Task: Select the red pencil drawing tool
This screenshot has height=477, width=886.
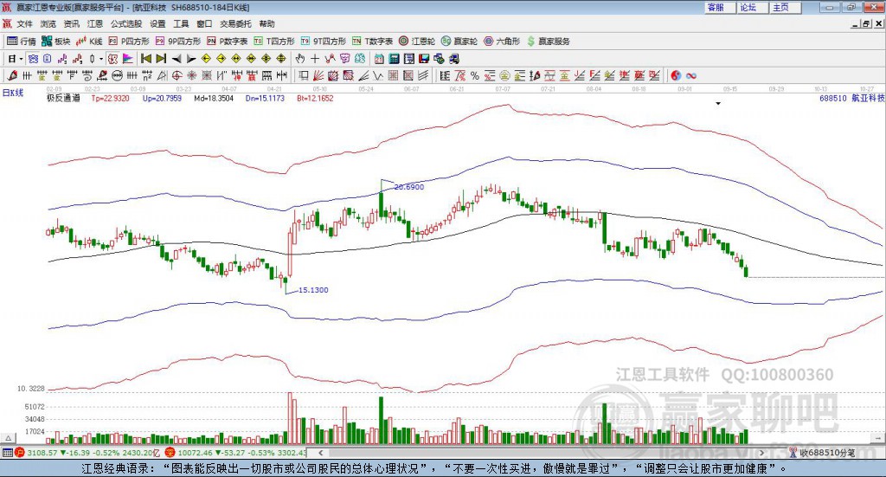Action: (x=12, y=75)
